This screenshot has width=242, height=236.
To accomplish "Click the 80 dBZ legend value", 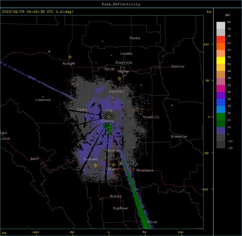I will 229,22.
